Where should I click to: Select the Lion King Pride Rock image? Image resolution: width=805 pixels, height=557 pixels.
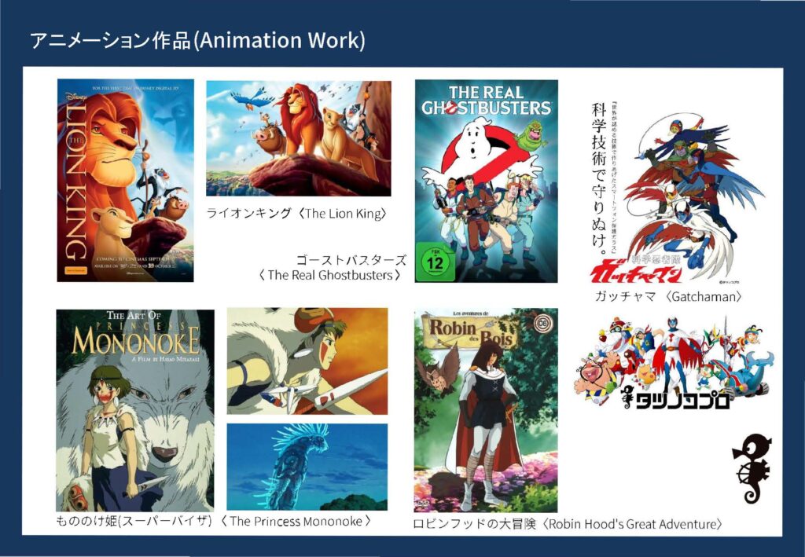pos(298,138)
